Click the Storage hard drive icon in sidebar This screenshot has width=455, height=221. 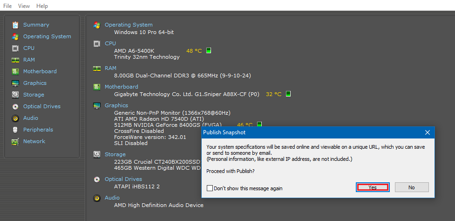pos(15,95)
